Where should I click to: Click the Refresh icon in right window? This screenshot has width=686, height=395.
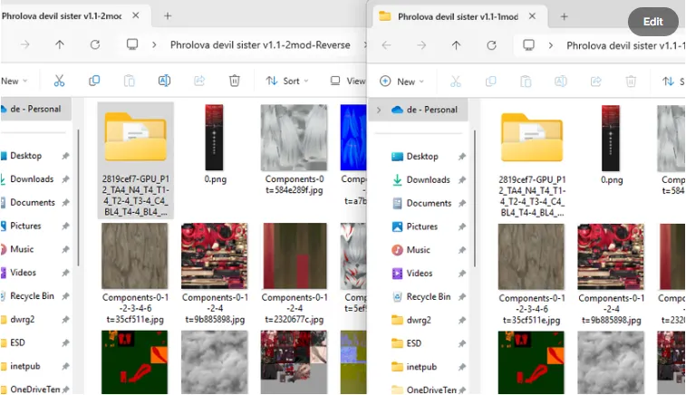click(491, 44)
